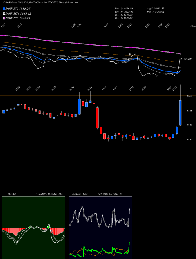Click the chart title mentioning VENKEYS MunafaSutra.com
The image size is (196, 259).
(41, 2)
